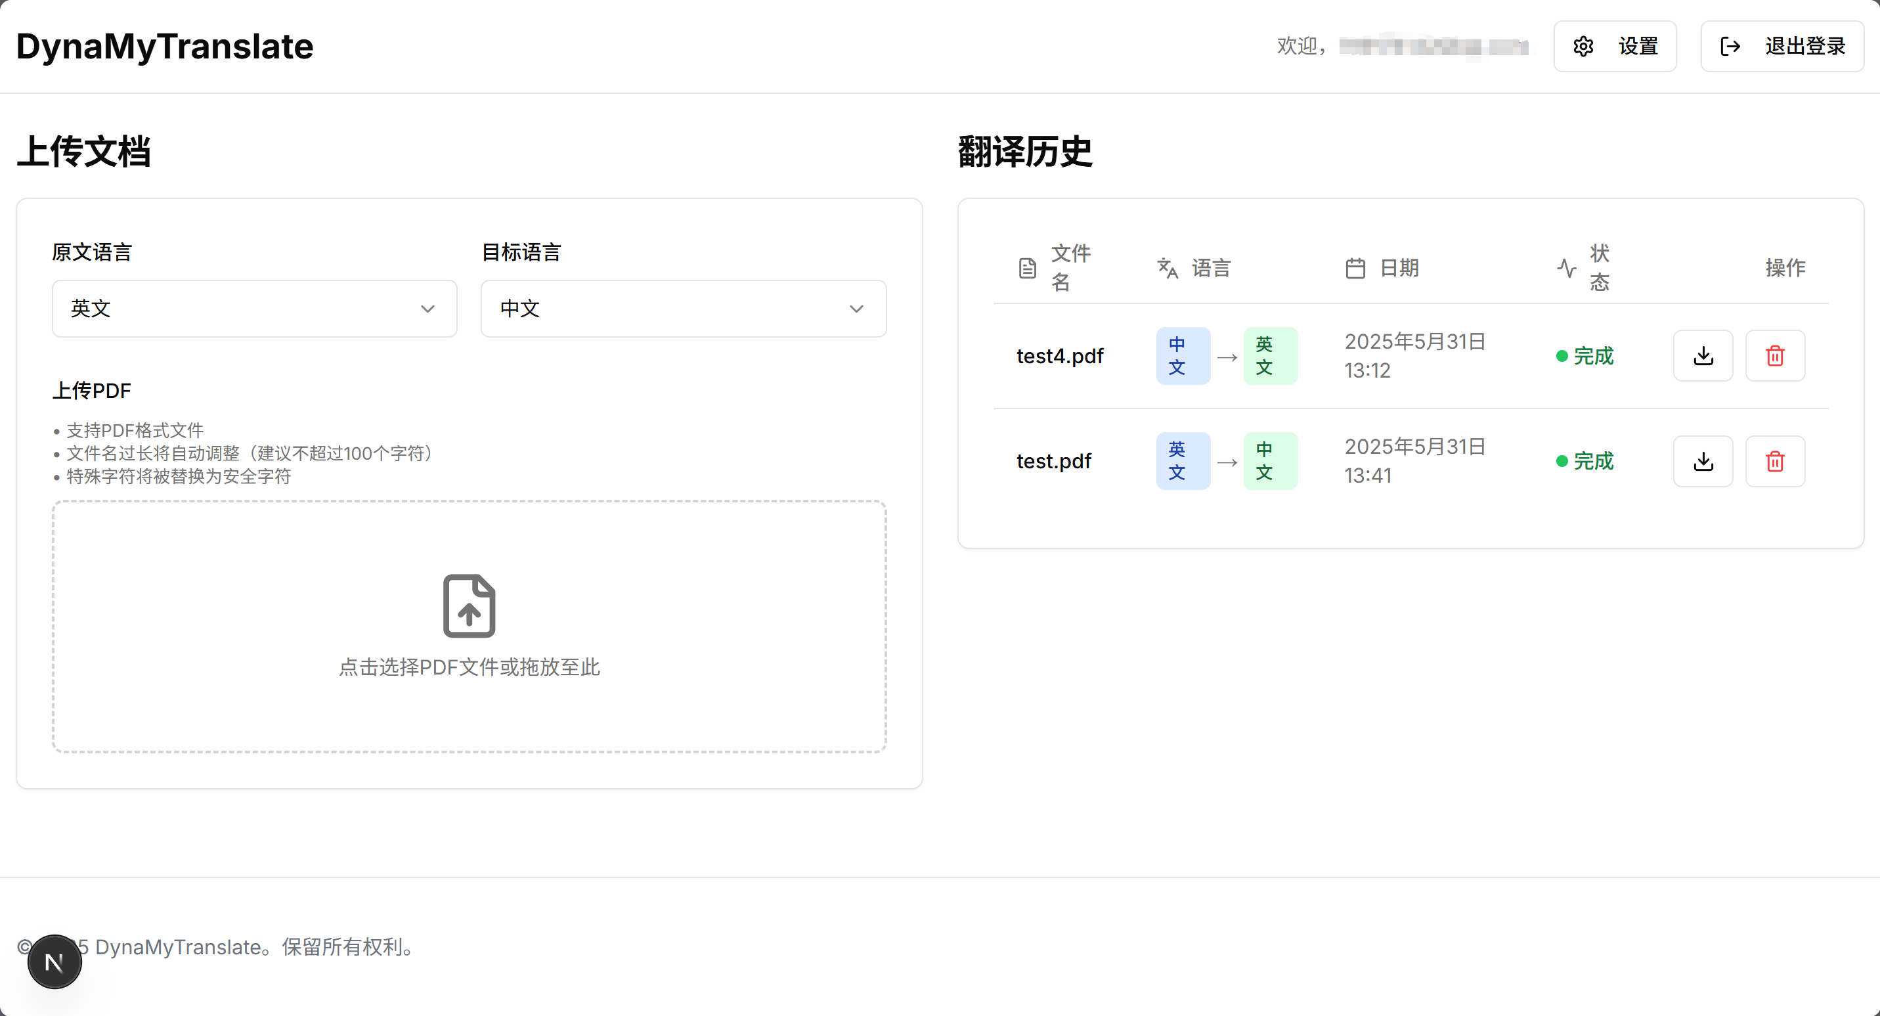1880x1016 pixels.
Task: Delete the test4.pdf history entry
Action: tap(1774, 355)
